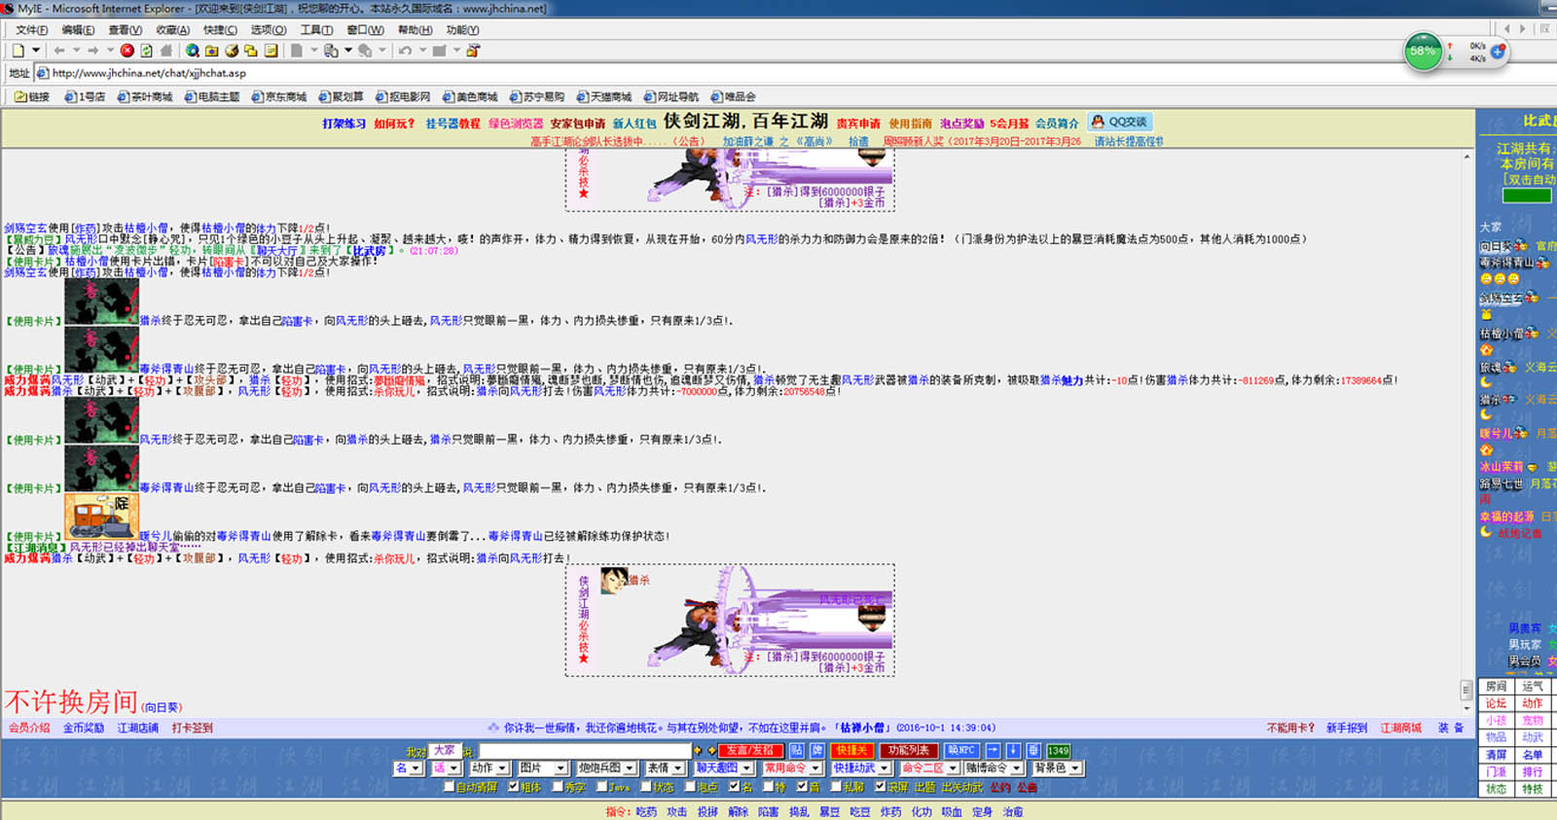Click the Refresh page icon

coord(146,51)
